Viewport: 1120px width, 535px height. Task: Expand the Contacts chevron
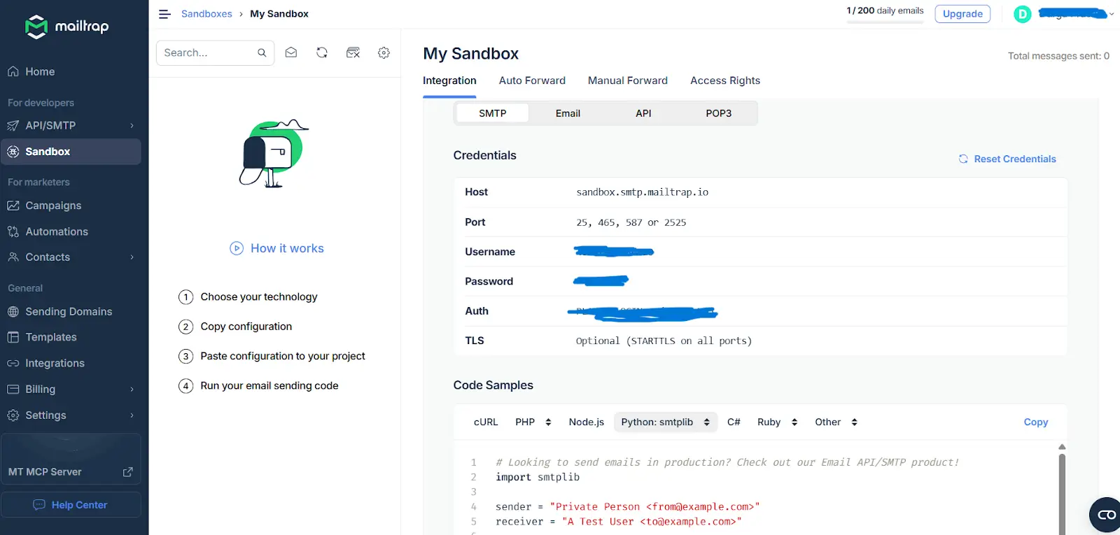[132, 257]
